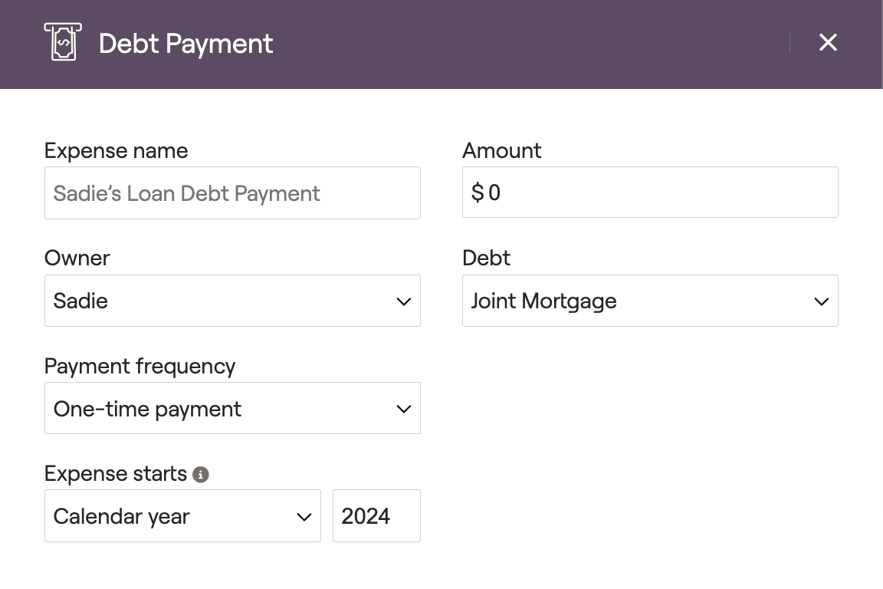The height and width of the screenshot is (589, 883).
Task: Click into the Amount input box
Action: [659, 192]
